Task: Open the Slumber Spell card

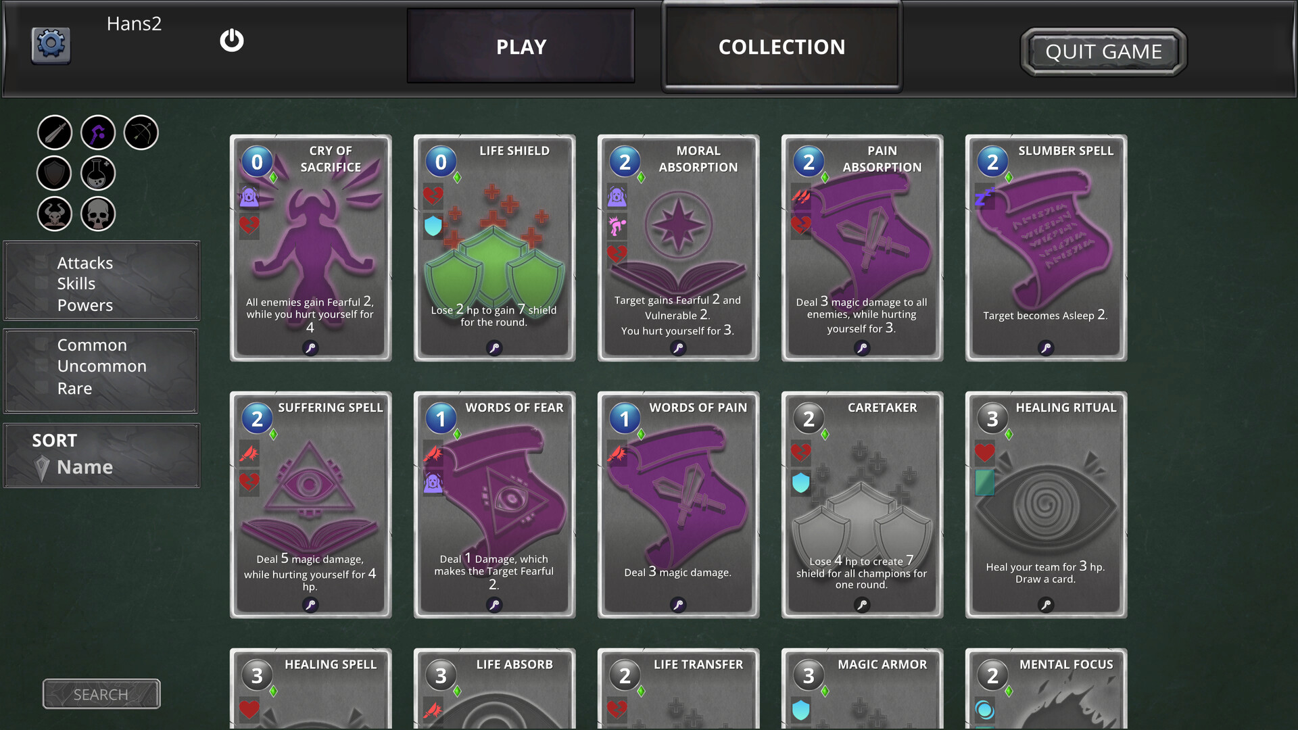Action: point(1046,248)
